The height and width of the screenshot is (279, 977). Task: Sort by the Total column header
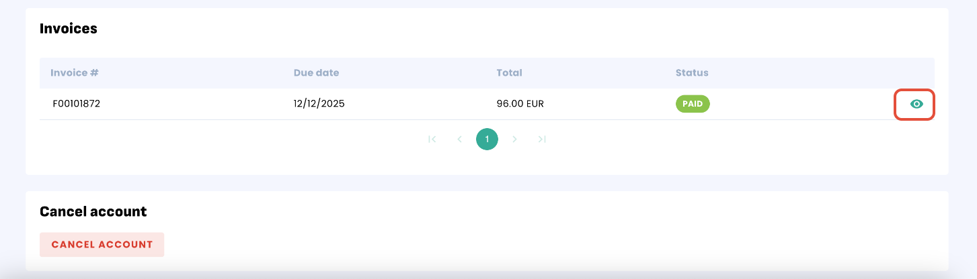(x=509, y=72)
